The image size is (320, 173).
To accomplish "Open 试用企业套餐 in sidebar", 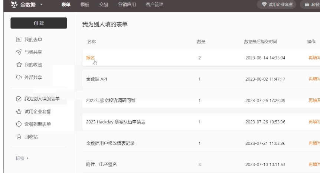I will click(x=37, y=112).
